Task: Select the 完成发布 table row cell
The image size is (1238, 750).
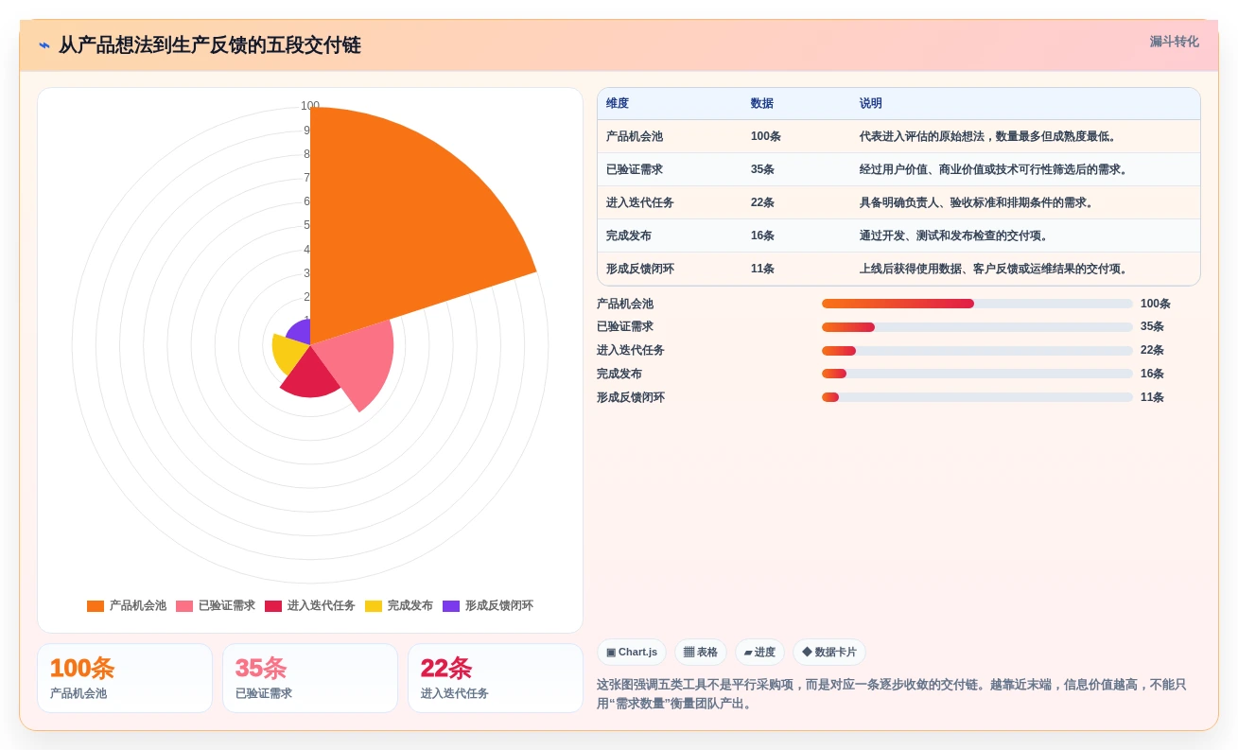Action: tap(629, 235)
